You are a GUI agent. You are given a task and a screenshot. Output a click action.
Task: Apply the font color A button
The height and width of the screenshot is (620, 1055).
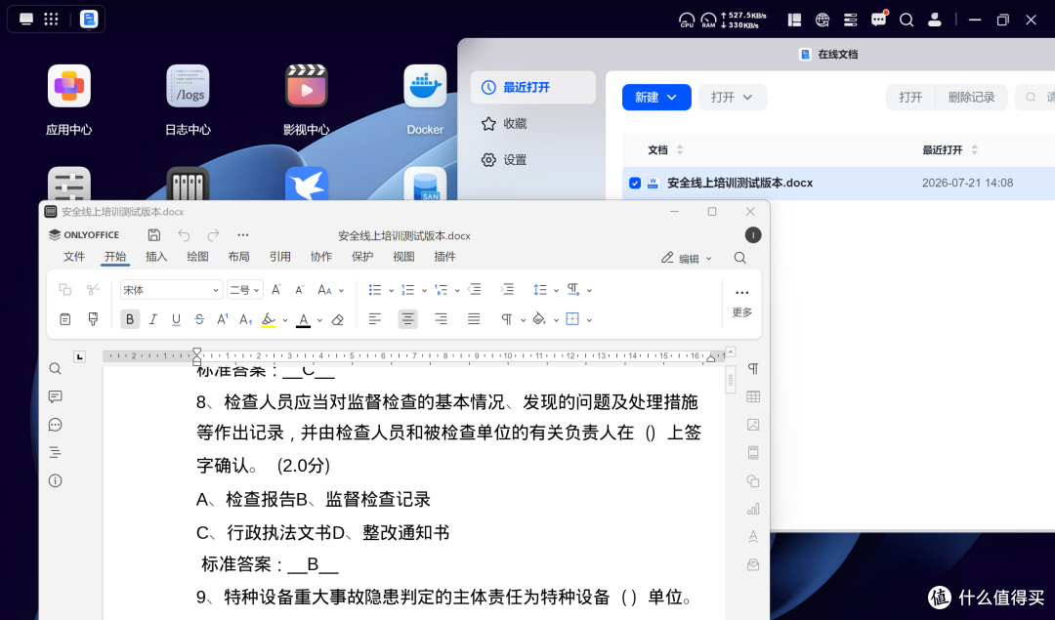(x=304, y=319)
